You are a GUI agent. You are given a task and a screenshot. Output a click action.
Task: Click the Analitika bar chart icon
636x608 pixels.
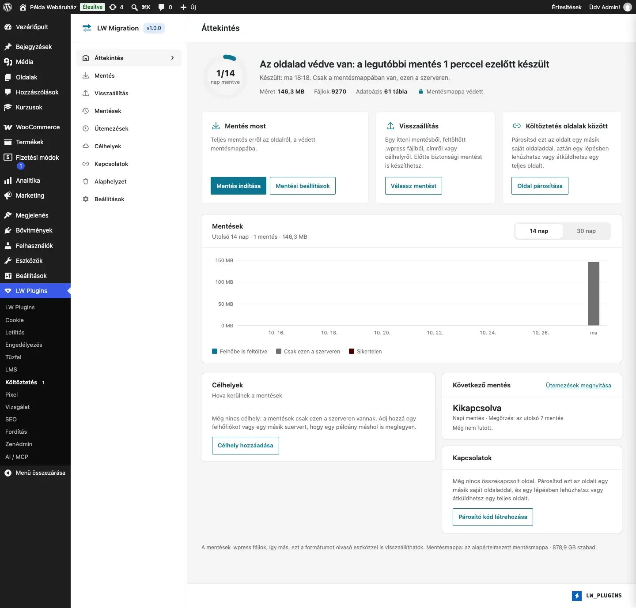coord(8,180)
